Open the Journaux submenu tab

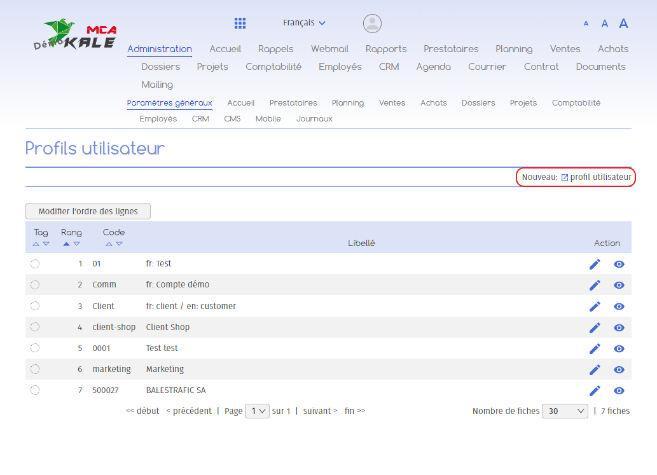[x=314, y=119]
